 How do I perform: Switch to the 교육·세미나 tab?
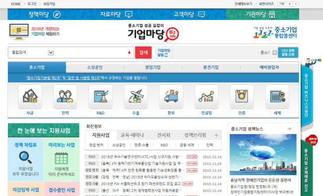132,135
